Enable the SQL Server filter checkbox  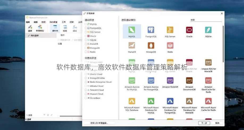(86, 32)
